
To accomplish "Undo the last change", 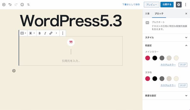I will click(x=10, y=5).
